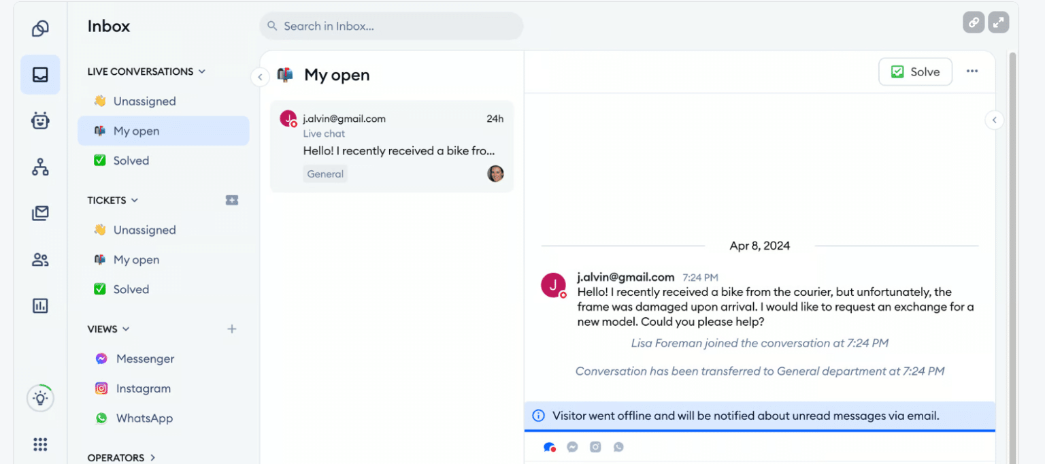The width and height of the screenshot is (1045, 464).
Task: Open the Analytics bar-chart icon
Action: pos(40,305)
